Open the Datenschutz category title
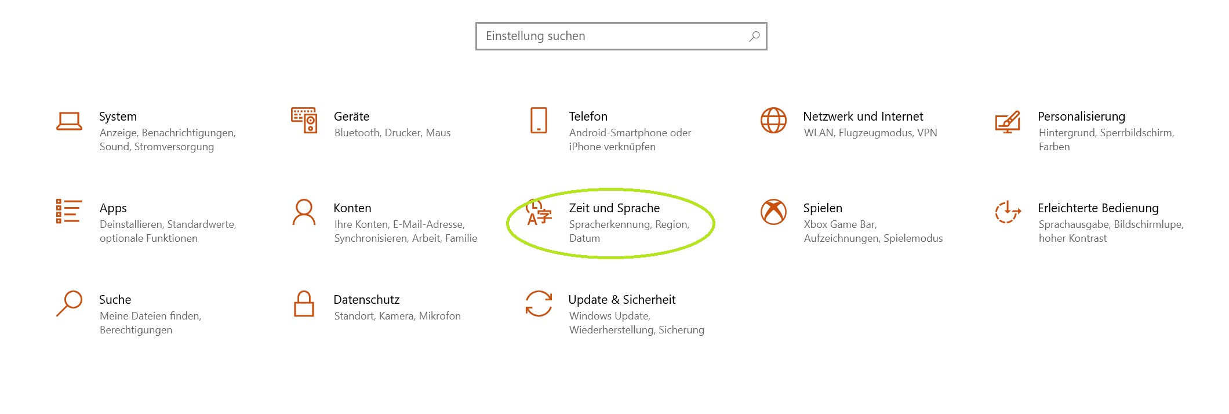This screenshot has height=414, width=1229. click(x=366, y=300)
